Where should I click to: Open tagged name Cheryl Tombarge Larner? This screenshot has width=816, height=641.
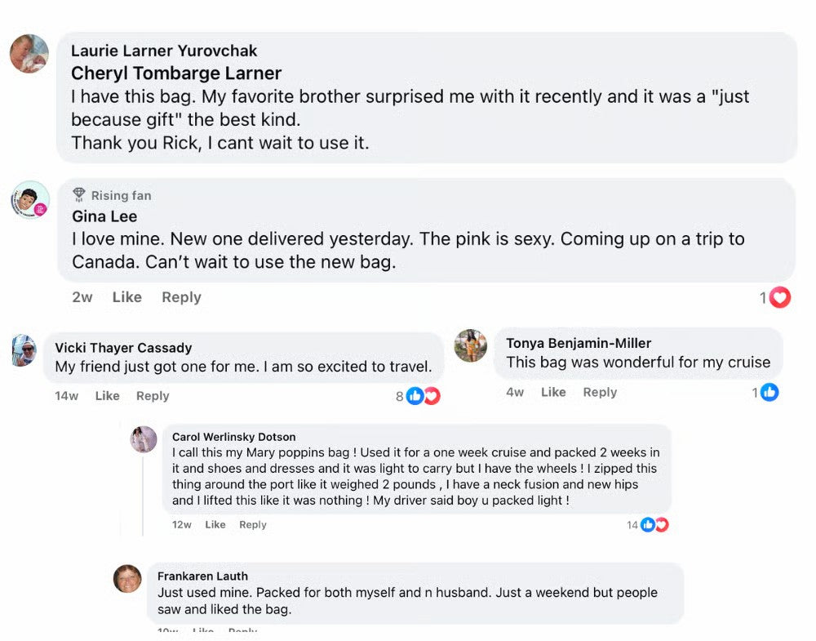(176, 73)
